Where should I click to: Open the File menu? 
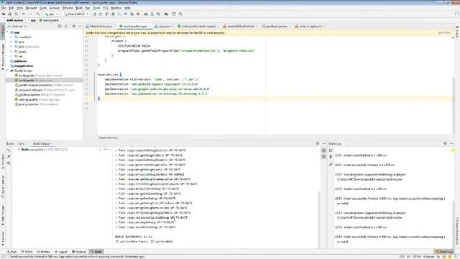4,8
